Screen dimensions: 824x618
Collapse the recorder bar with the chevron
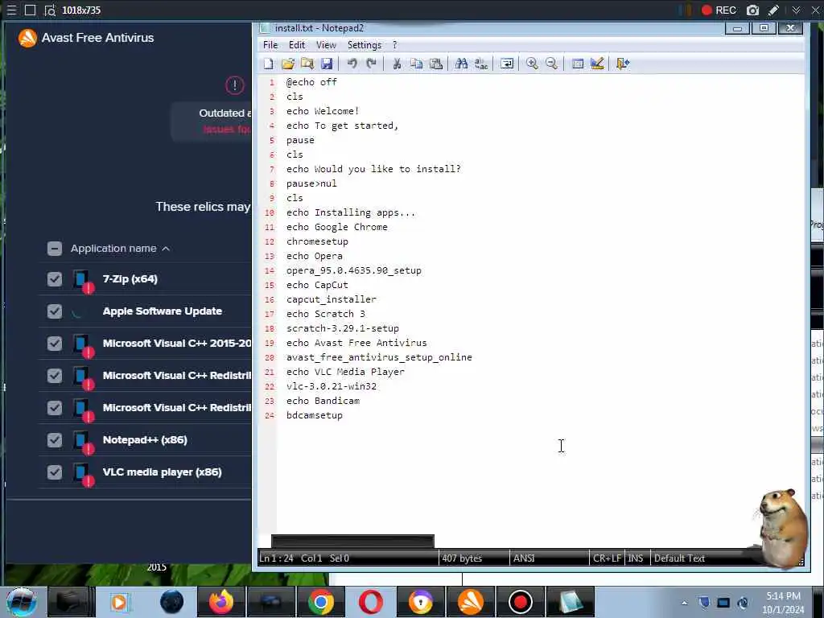pyautogui.click(x=796, y=10)
